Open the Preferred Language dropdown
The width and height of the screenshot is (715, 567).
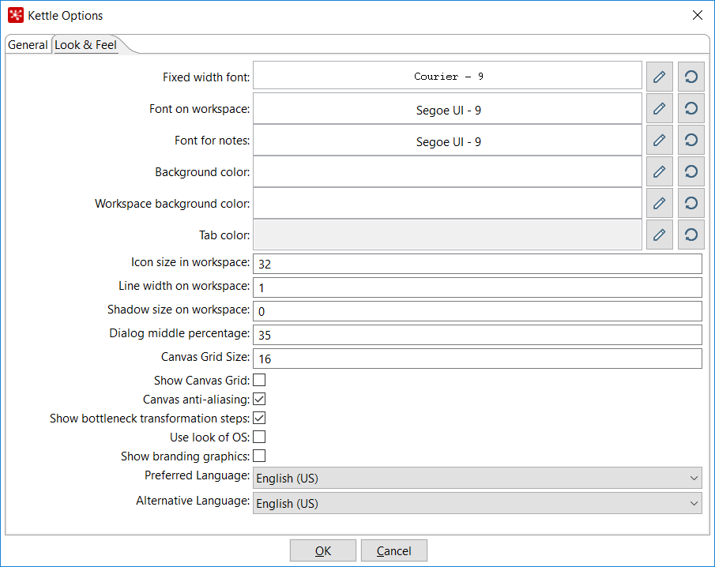476,478
